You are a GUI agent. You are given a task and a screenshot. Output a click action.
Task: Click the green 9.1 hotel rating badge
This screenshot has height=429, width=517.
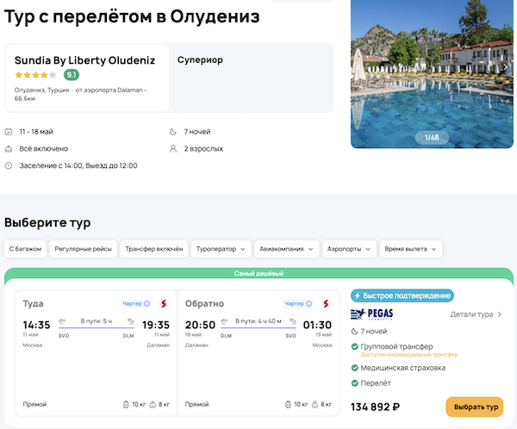(x=72, y=75)
